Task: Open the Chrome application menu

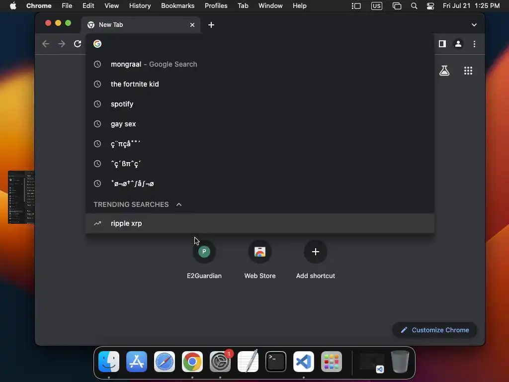Action: pos(39,6)
